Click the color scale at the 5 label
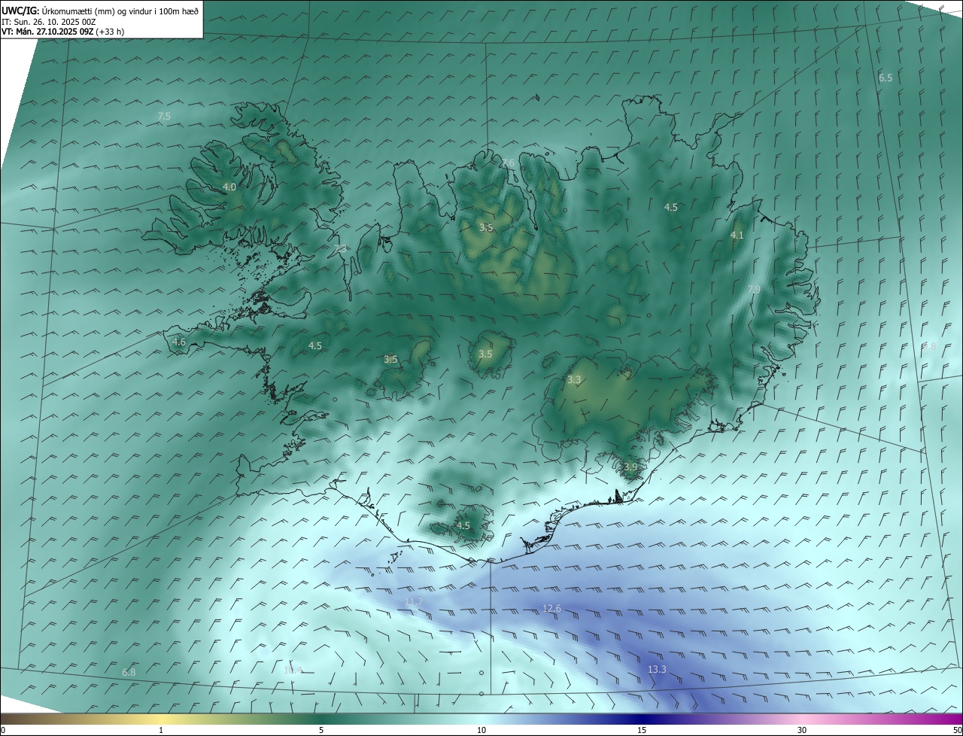The height and width of the screenshot is (736, 963). (x=321, y=730)
